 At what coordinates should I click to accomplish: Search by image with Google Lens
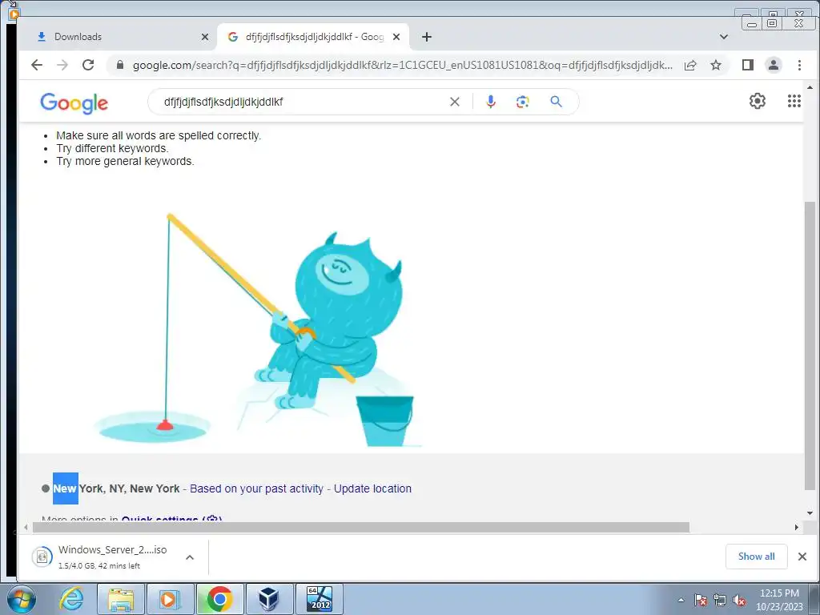522,102
